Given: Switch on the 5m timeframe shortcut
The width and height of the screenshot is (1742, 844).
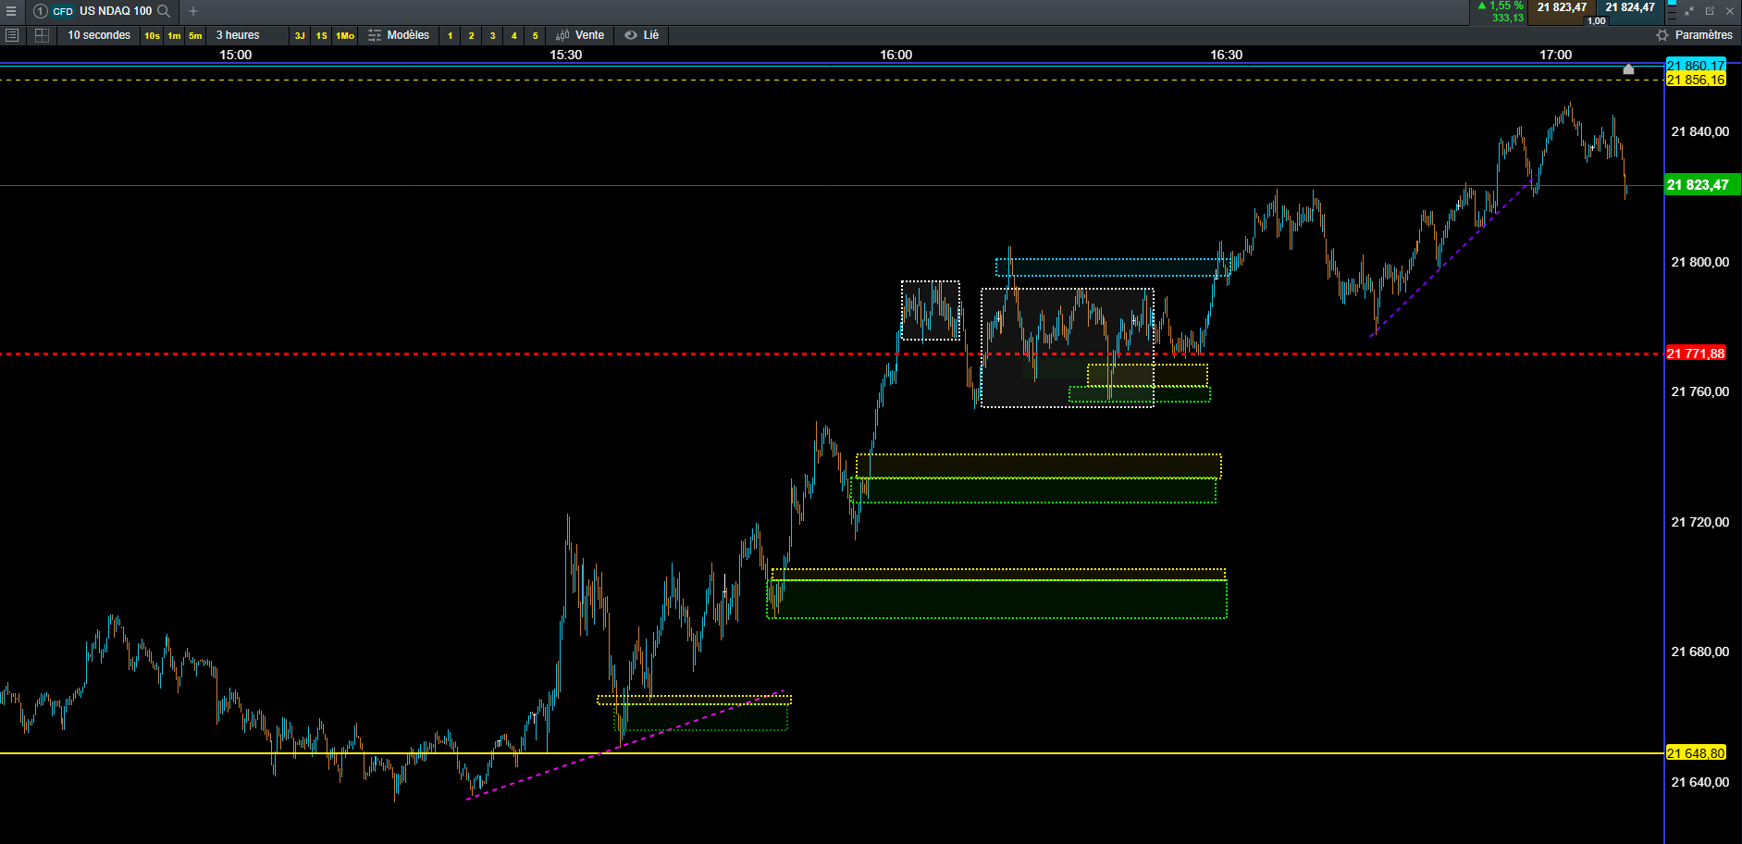Looking at the screenshot, I should click(x=195, y=35).
